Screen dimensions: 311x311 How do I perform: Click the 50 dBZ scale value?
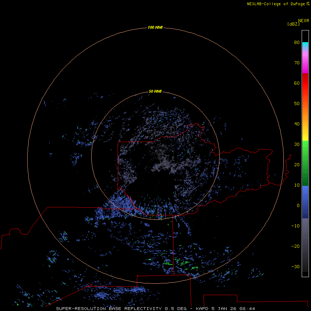(x=297, y=104)
